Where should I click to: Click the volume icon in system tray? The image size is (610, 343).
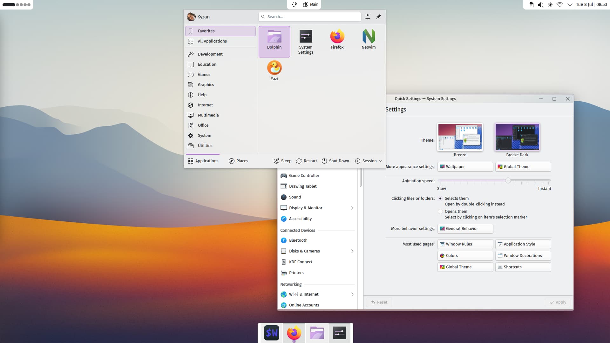pos(540,5)
